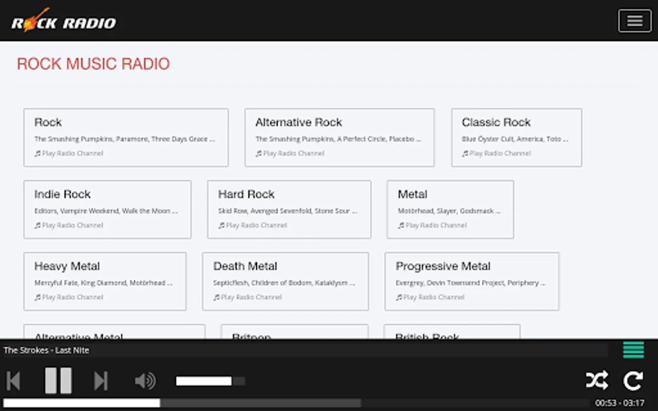Adjust the volume level slider
Screen dimensions: 658x411
pyautogui.click(x=211, y=381)
